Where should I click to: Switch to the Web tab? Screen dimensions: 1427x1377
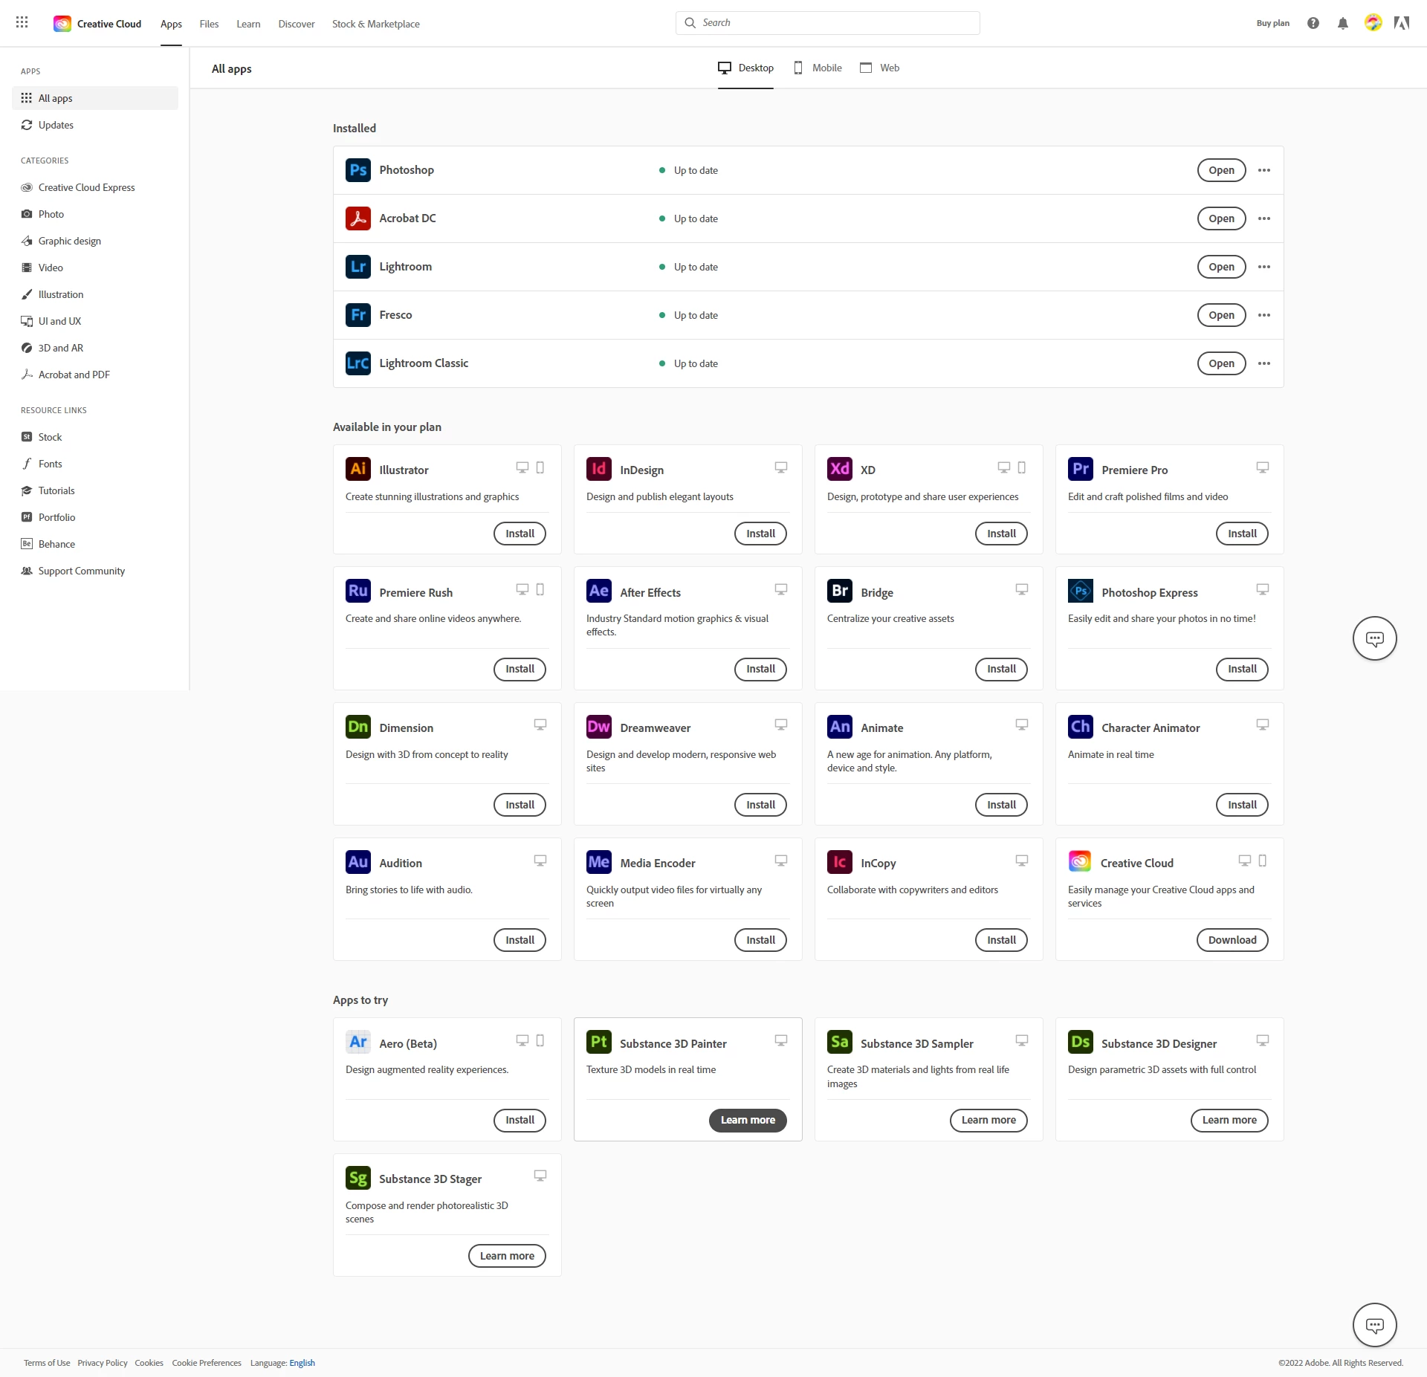click(880, 68)
